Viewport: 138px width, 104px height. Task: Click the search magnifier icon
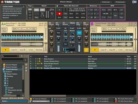coord(3,56)
